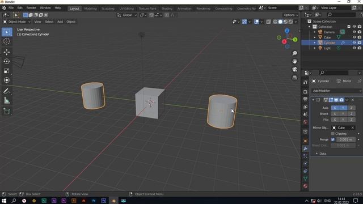Pick the Add Cube tool

pyautogui.click(x=7, y=112)
